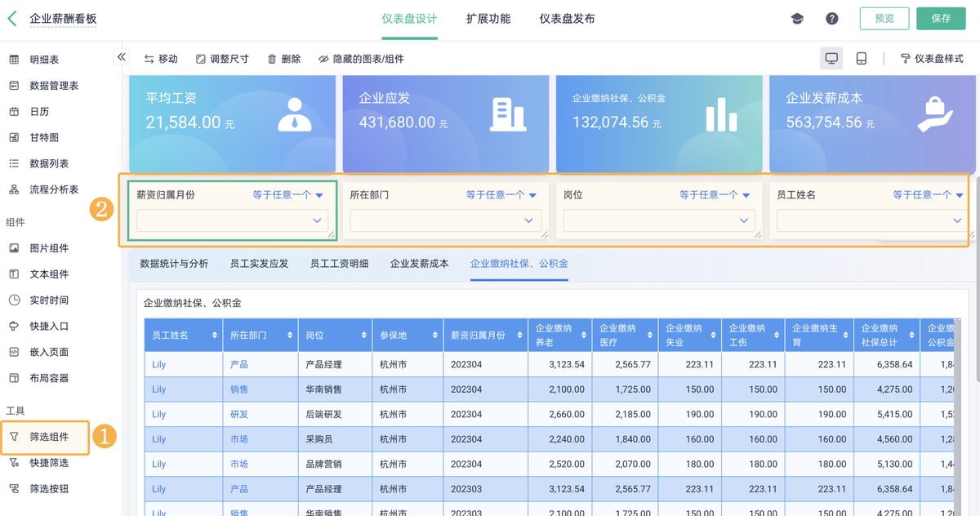Select 甘特图 in the sidebar
Image resolution: width=980 pixels, height=516 pixels.
click(43, 137)
